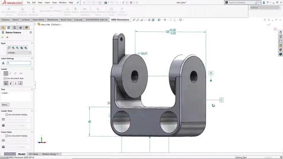Click the Section View icon in the view toolbar
283x159 pixels.
145,20
